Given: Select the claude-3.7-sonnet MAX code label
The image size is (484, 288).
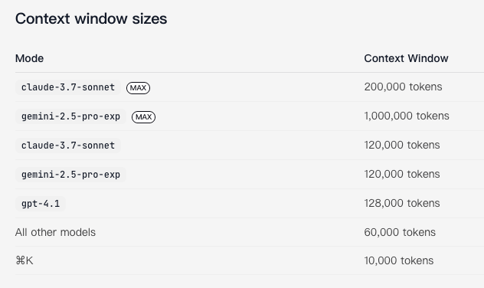Looking at the screenshot, I should (68, 87).
